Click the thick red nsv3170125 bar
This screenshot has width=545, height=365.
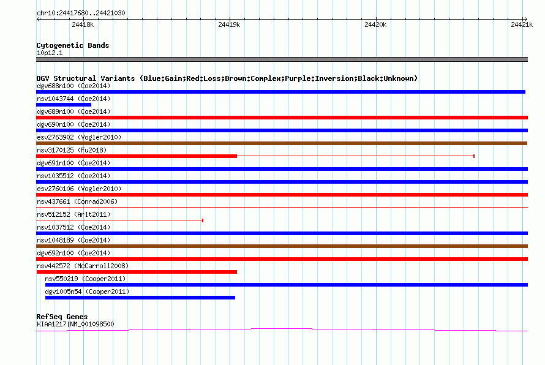[x=137, y=156]
